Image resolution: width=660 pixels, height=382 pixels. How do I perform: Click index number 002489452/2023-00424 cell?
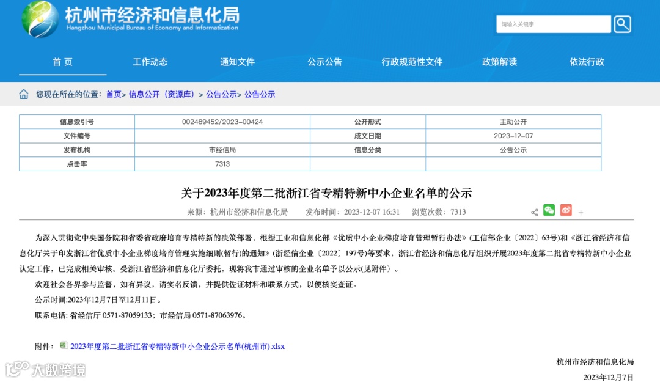coord(222,122)
